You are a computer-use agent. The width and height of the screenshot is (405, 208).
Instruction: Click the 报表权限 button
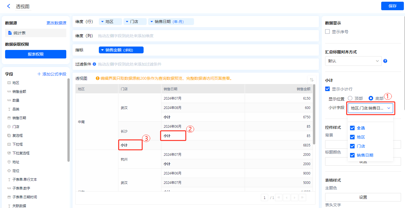(36, 54)
